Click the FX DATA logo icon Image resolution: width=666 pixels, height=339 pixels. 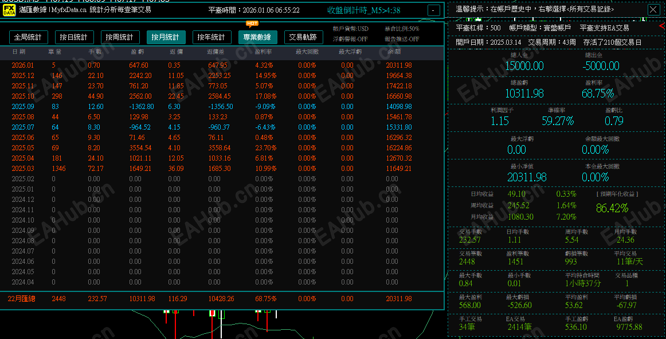click(9, 10)
